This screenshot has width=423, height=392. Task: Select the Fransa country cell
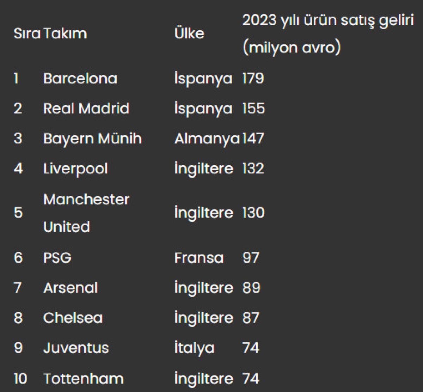(x=199, y=258)
